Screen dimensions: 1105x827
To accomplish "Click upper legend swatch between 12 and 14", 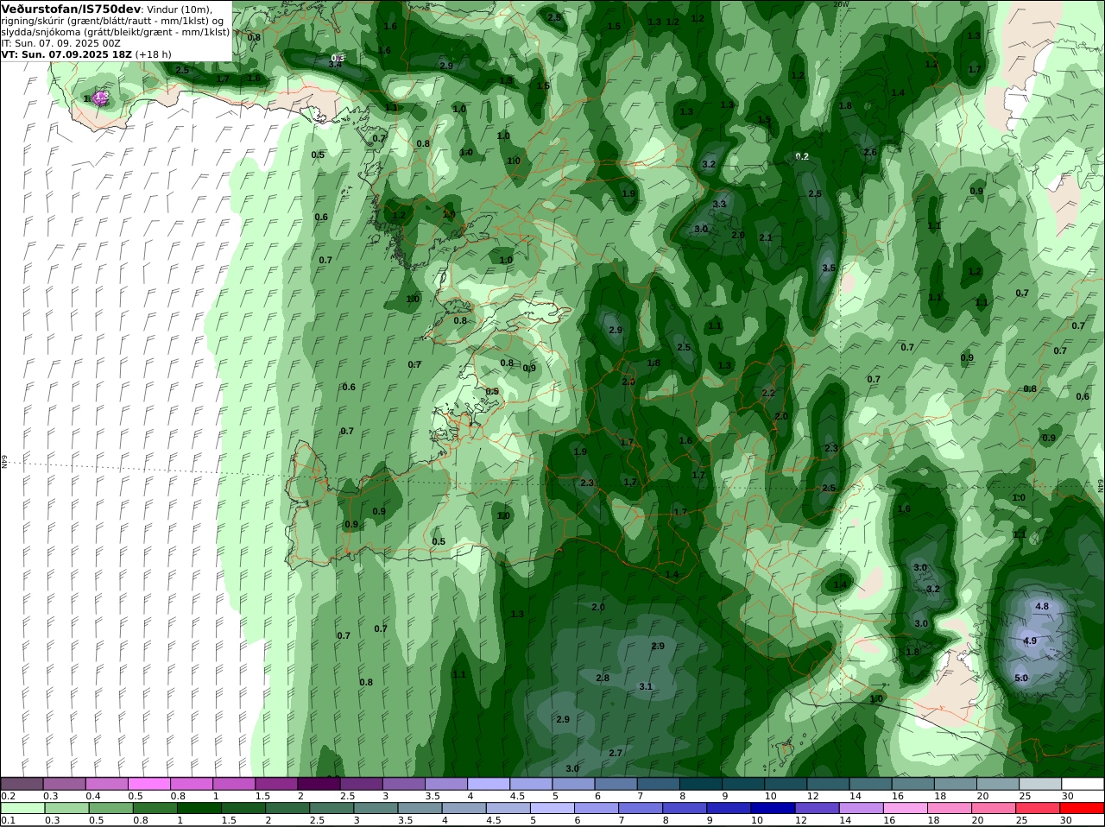I will (x=827, y=784).
